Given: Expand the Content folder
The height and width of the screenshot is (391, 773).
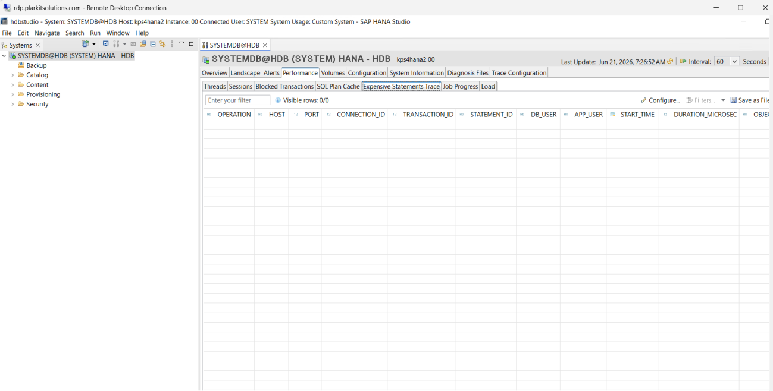Looking at the screenshot, I should pos(12,85).
